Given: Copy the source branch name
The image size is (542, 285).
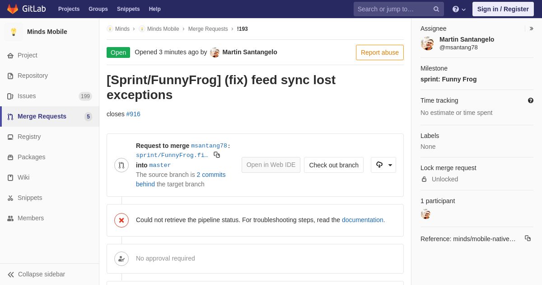Looking at the screenshot, I should coord(217,155).
